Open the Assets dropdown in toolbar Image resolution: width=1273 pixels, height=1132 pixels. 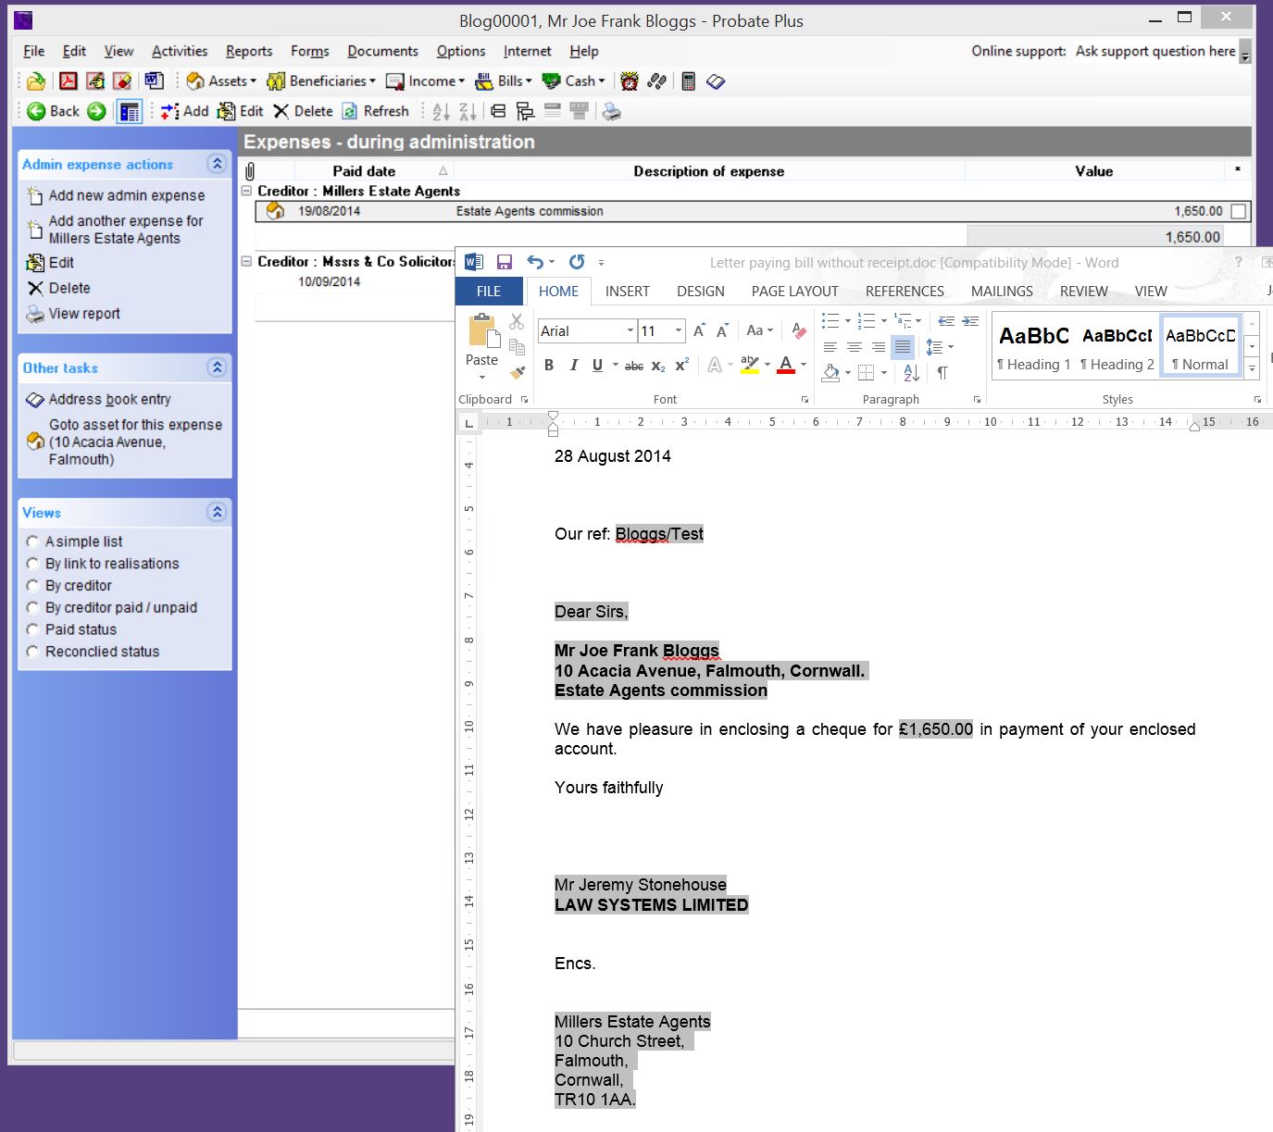[x=221, y=81]
